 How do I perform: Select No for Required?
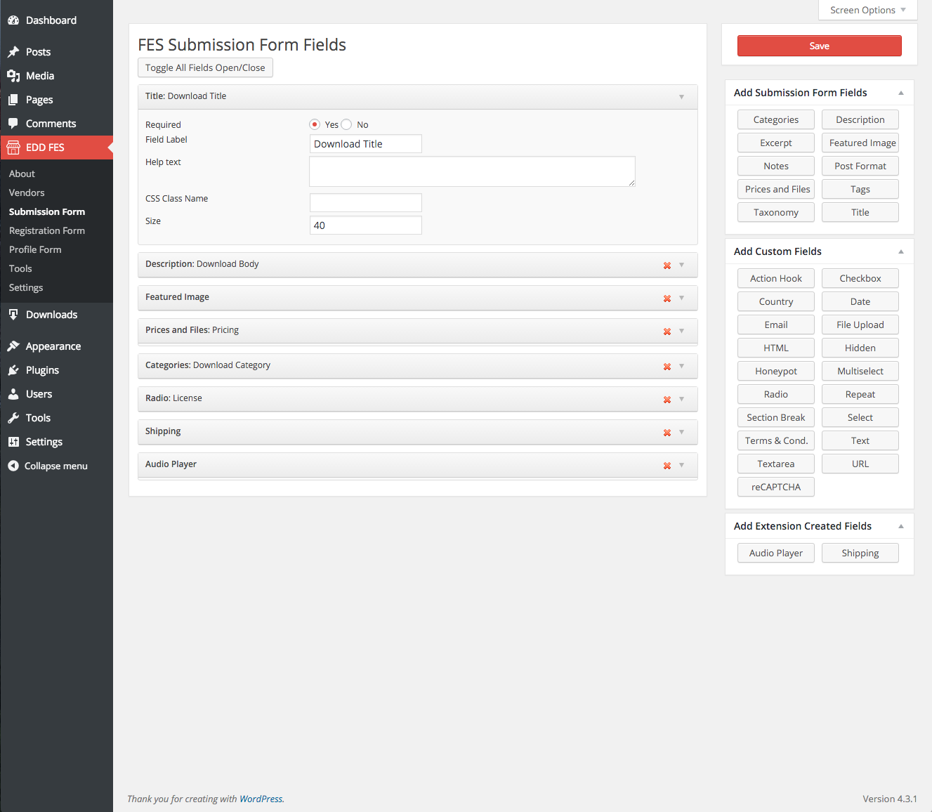(x=346, y=124)
